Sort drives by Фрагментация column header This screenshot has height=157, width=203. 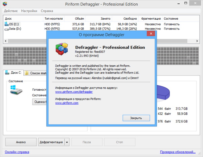pyautogui.click(x=151, y=19)
